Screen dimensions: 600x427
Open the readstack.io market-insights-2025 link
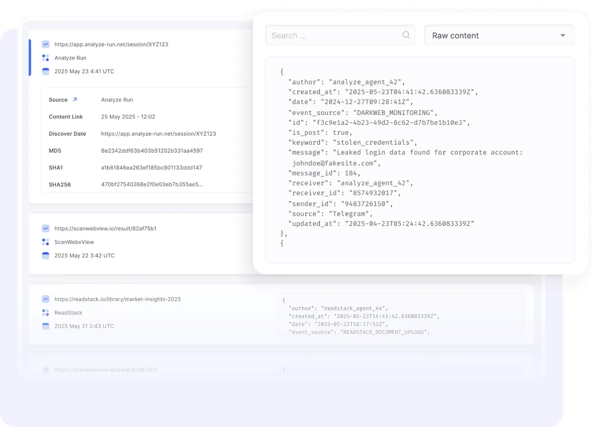click(117, 300)
